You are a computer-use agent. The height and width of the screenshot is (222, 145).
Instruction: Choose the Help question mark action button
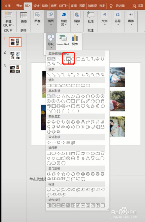pos(98,205)
